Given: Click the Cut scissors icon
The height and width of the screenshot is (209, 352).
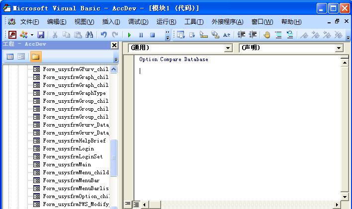Looking at the screenshot, I should click(55, 35).
